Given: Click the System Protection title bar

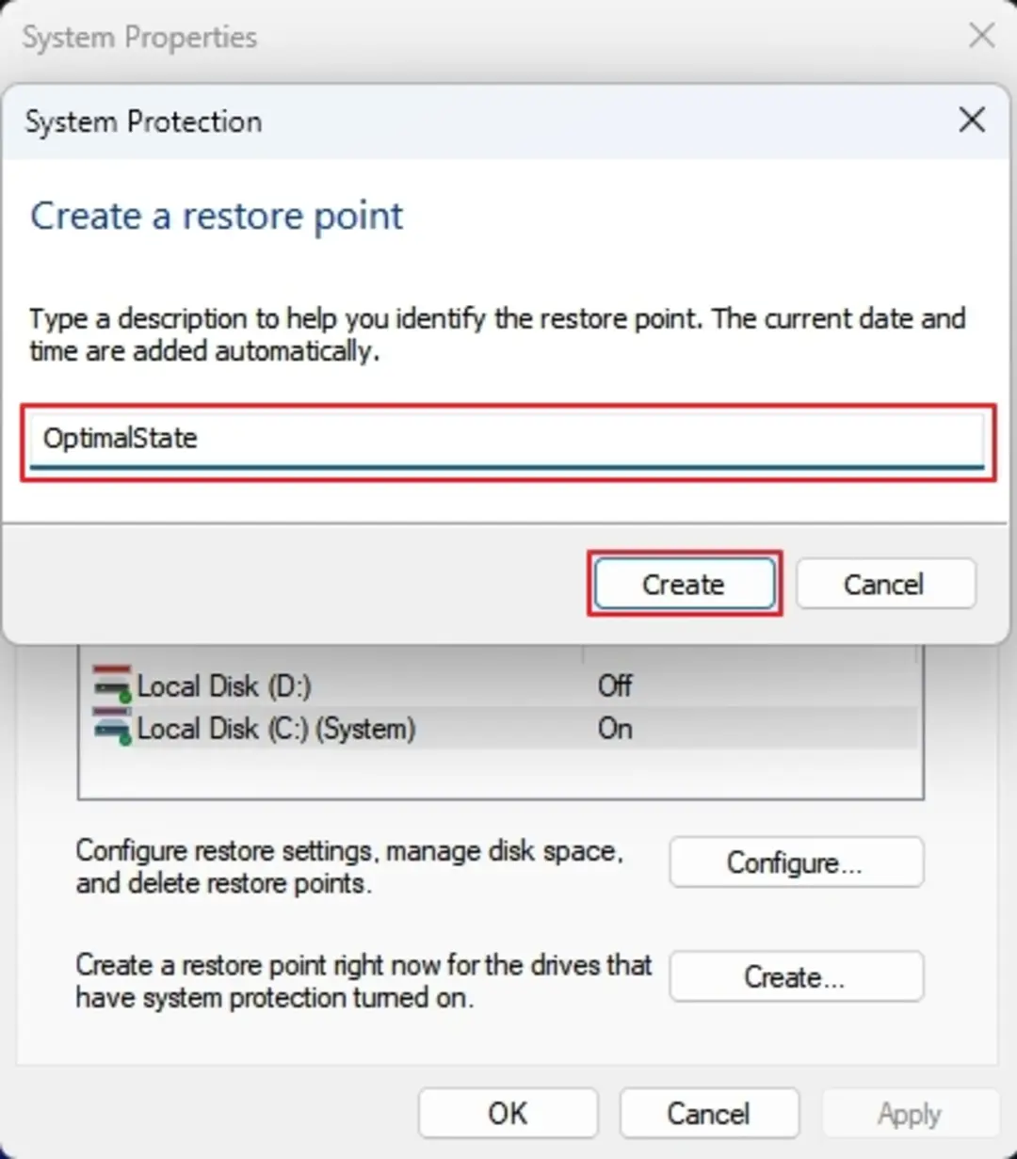Looking at the screenshot, I should (x=471, y=121).
